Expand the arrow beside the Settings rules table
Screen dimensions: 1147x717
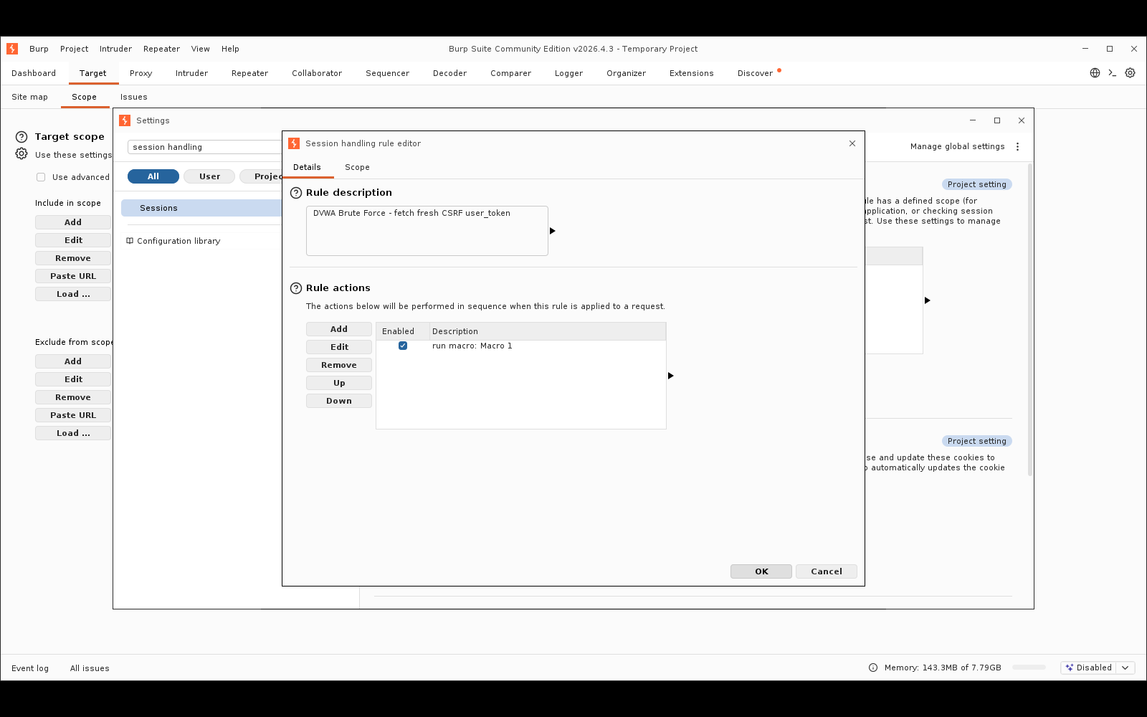927,300
